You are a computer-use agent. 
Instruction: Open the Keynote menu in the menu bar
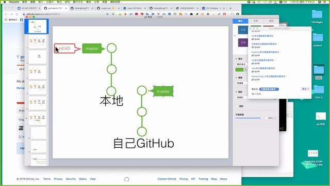(x=14, y=2)
